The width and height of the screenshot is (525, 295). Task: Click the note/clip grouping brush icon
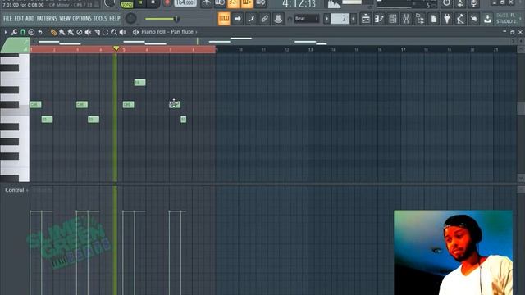(251, 19)
